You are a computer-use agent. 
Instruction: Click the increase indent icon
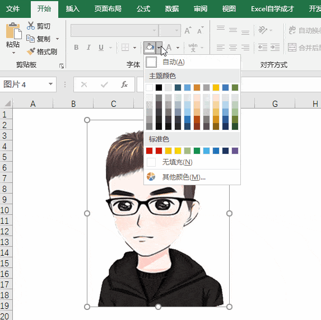tap(275, 48)
